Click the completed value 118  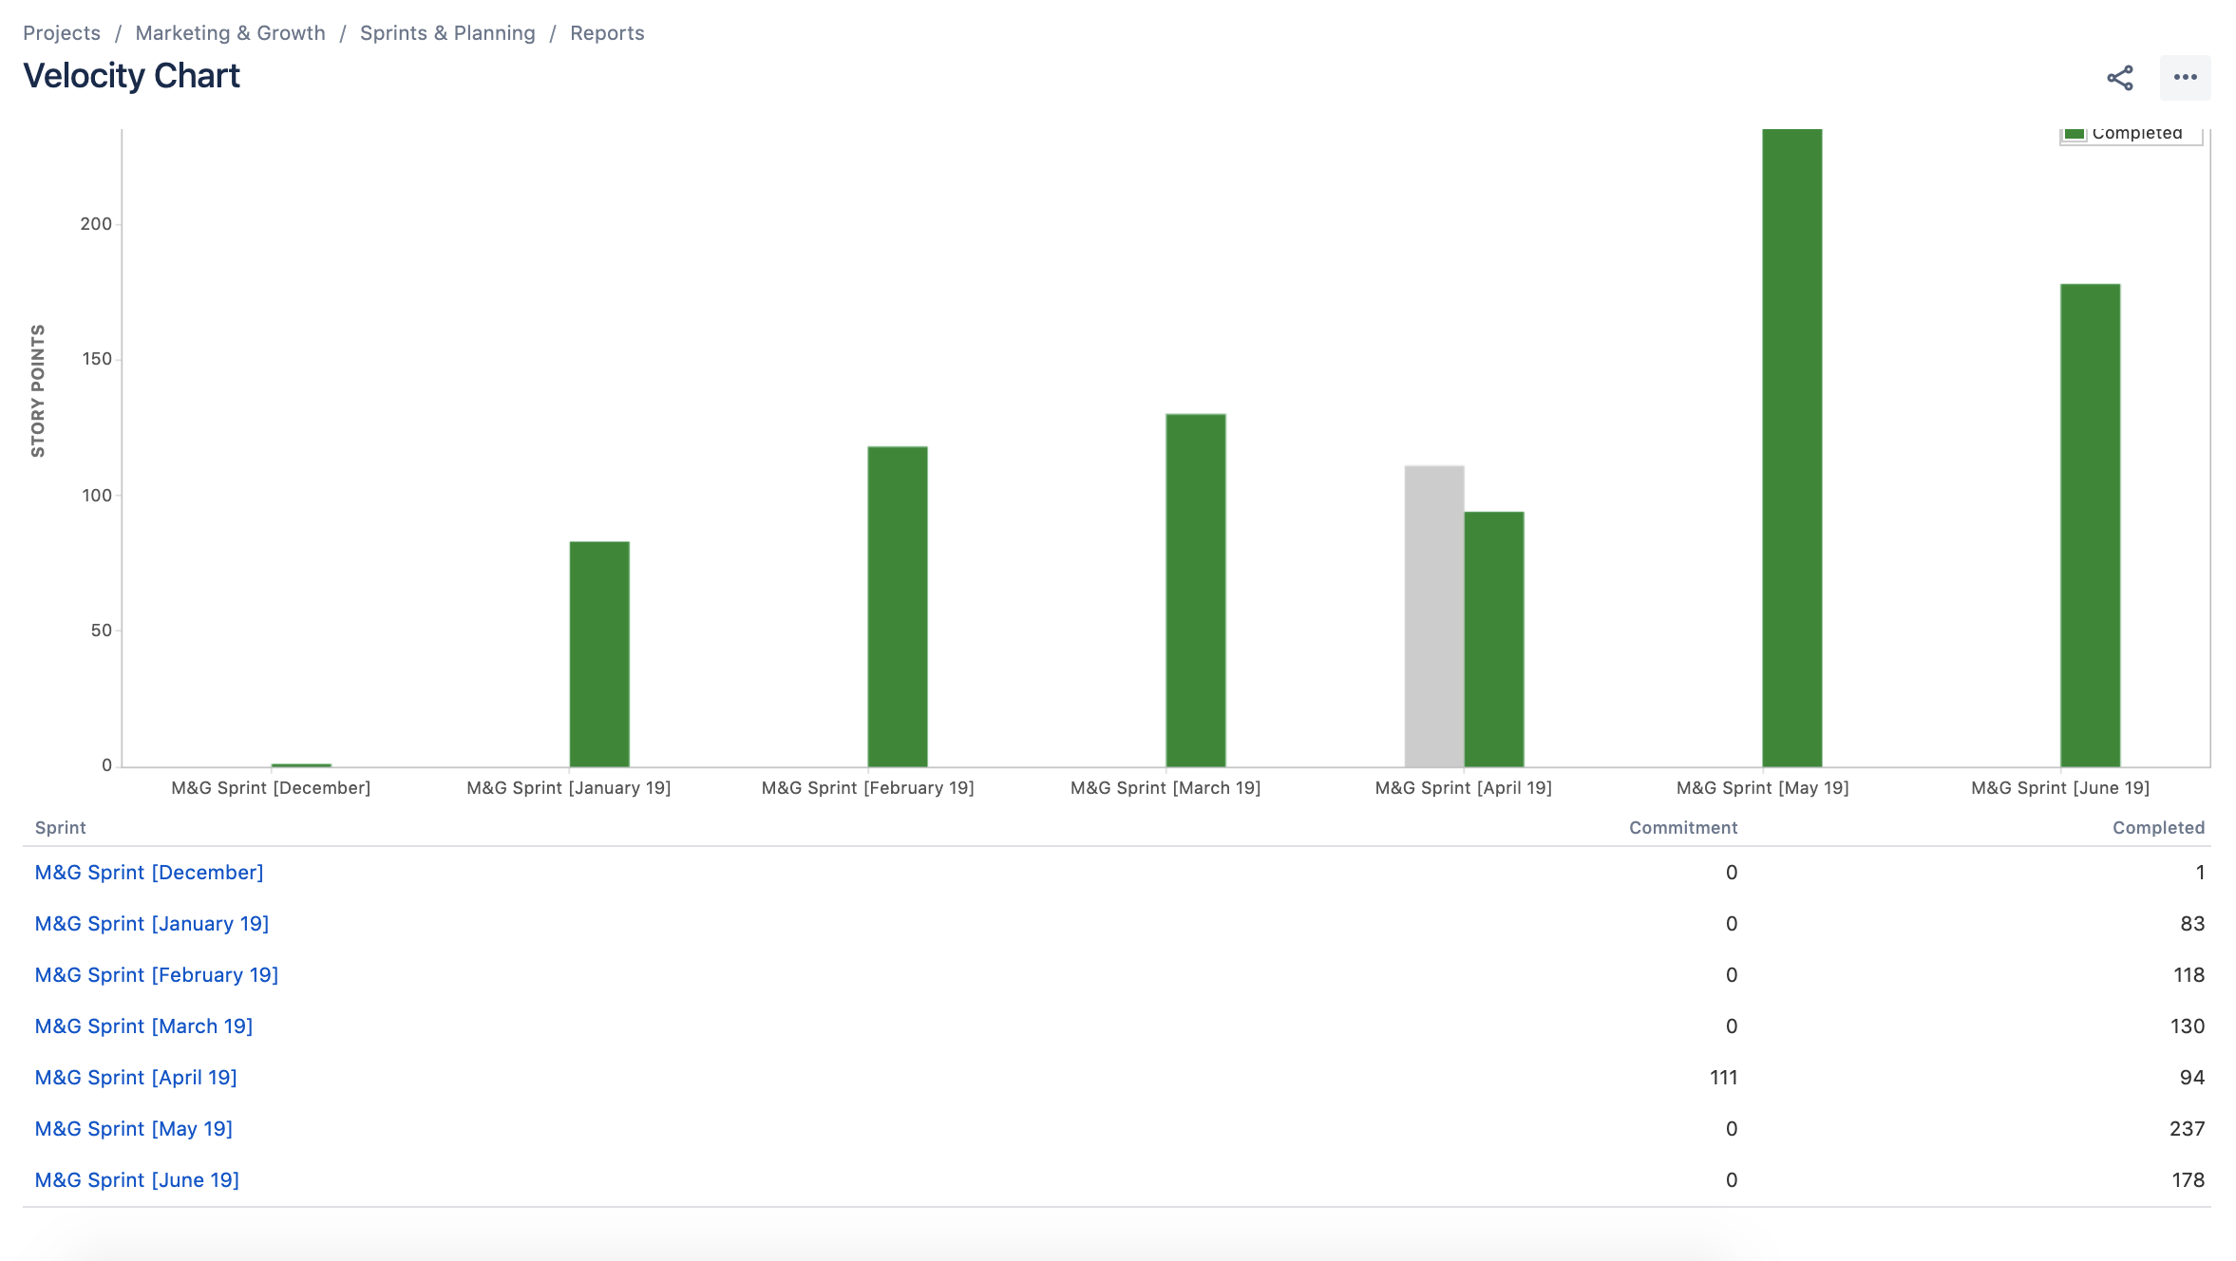coord(2189,975)
